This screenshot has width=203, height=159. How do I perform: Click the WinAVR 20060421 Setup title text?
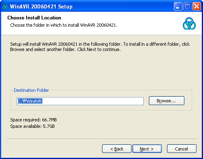[41, 6]
